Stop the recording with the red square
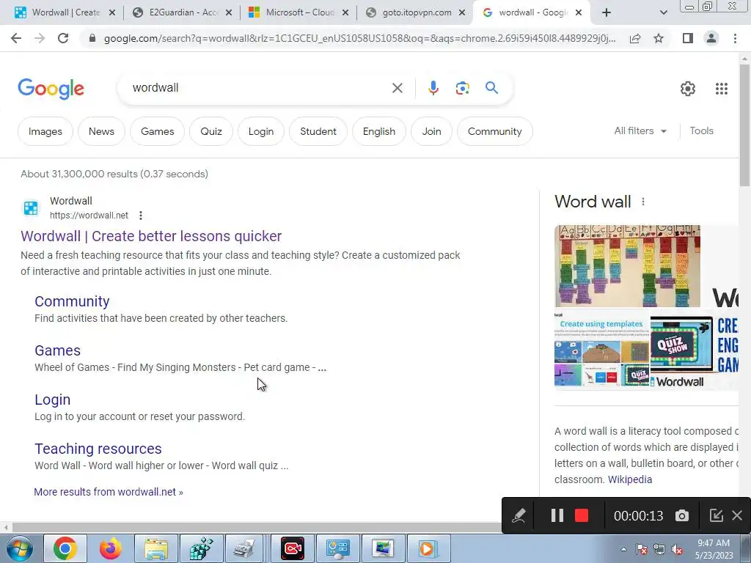Viewport: 751px width, 563px height. pyautogui.click(x=582, y=515)
